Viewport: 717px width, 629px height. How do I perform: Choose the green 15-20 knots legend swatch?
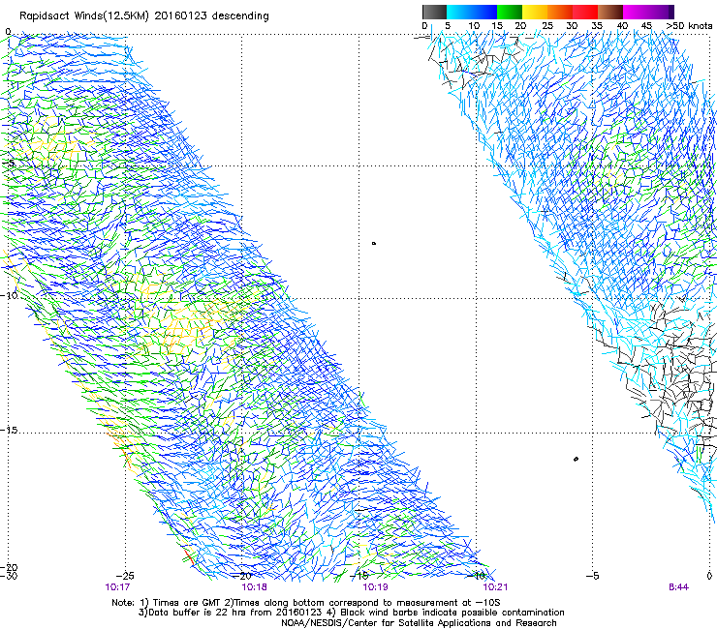(510, 12)
